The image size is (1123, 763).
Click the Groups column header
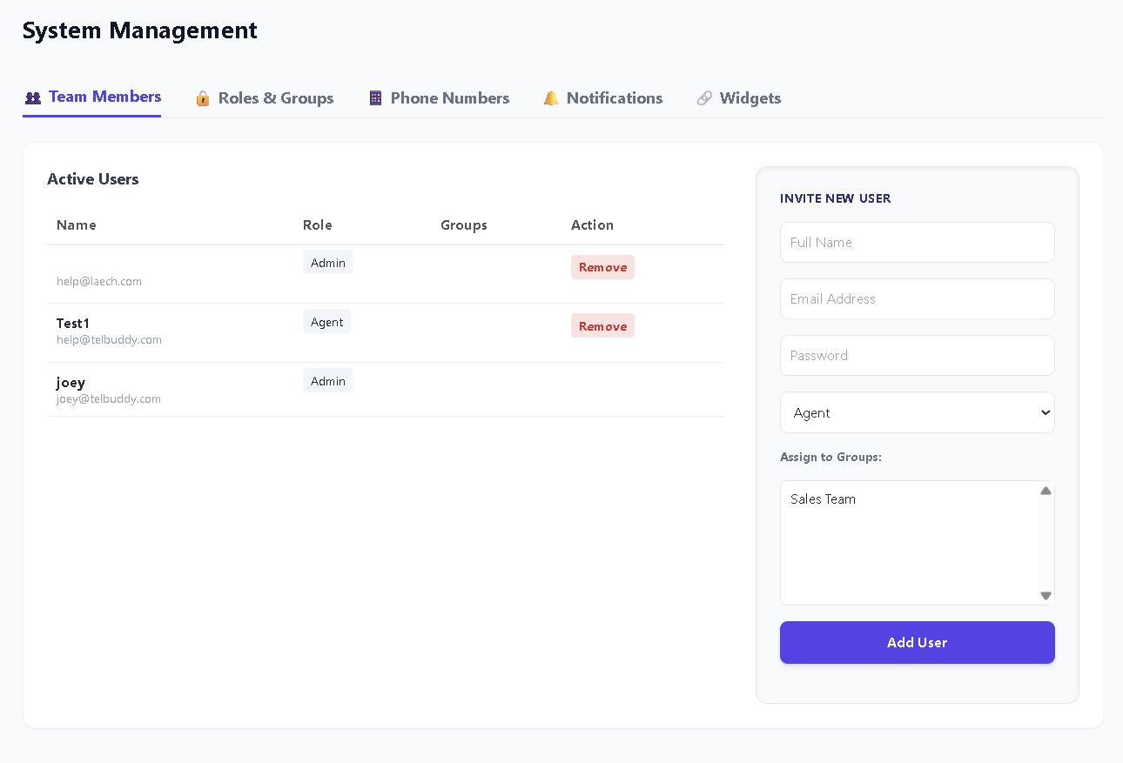pos(464,225)
